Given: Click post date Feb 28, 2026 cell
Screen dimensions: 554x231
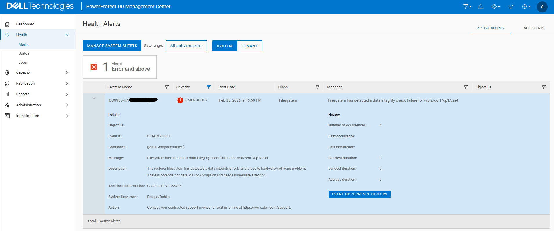Looking at the screenshot, I should point(240,100).
